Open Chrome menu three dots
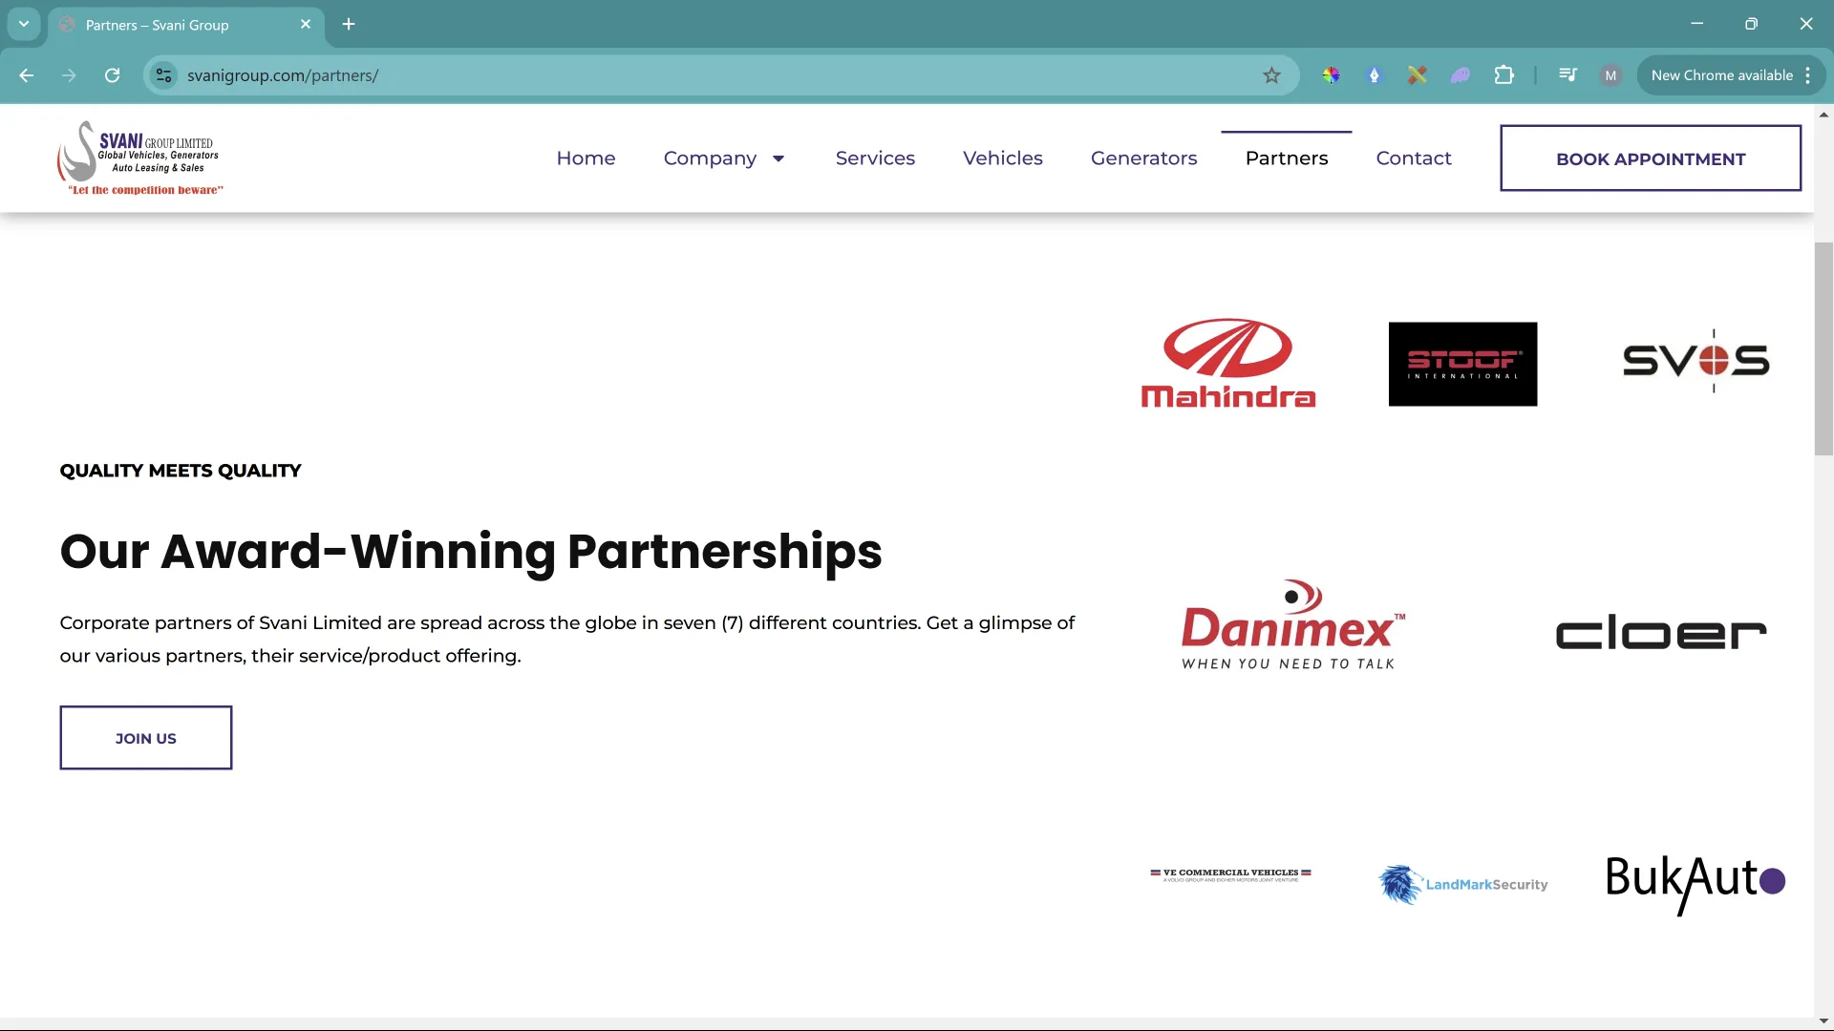 1808,75
